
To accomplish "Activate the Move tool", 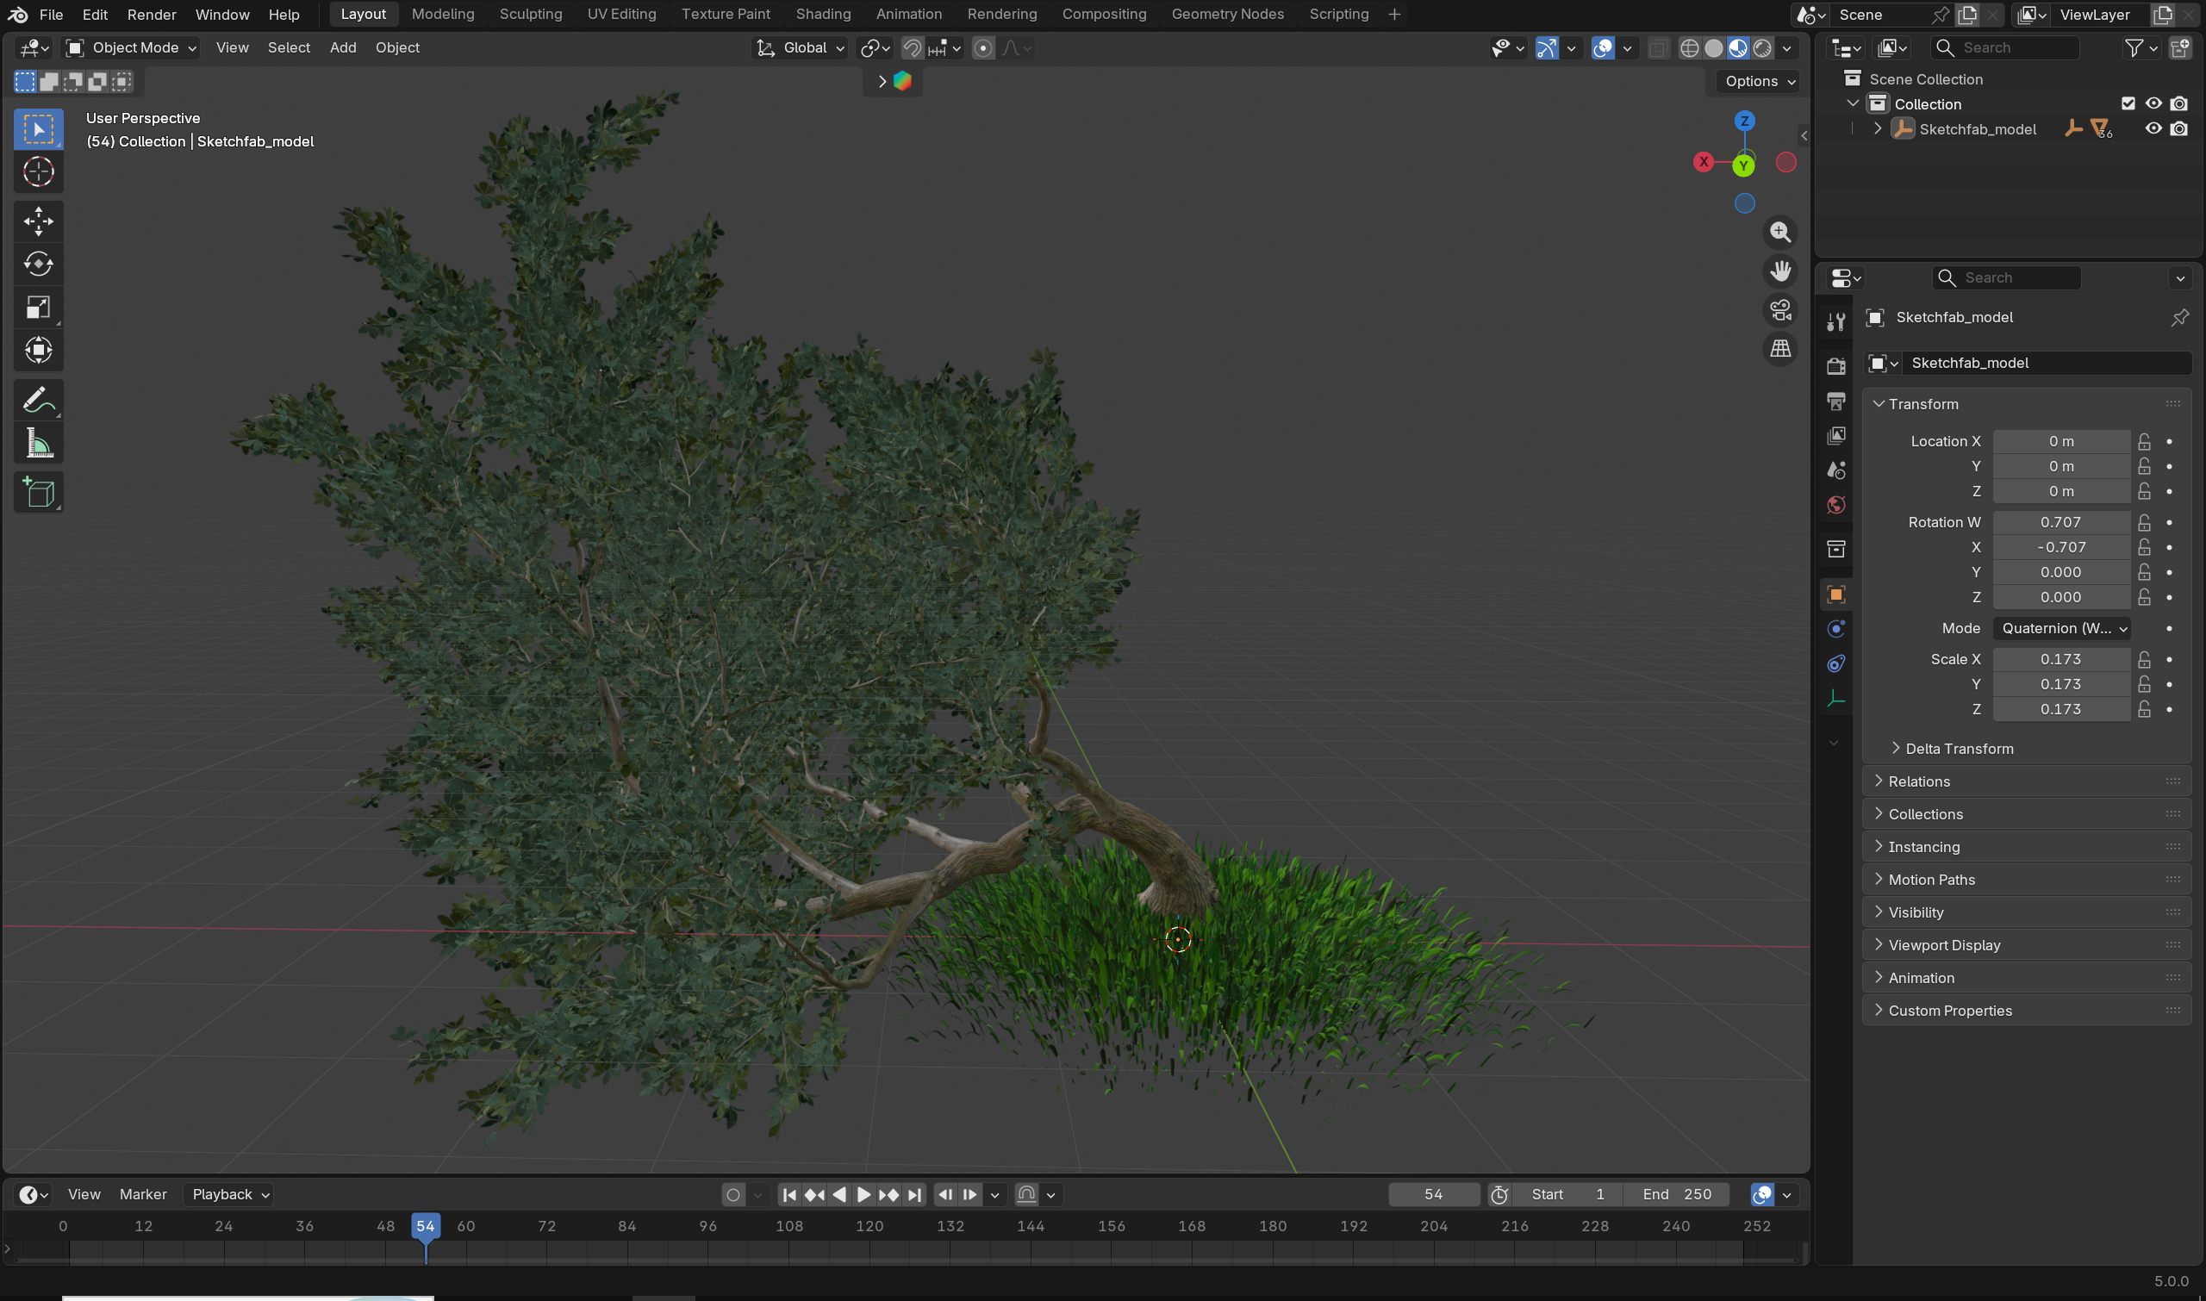I will coord(39,221).
